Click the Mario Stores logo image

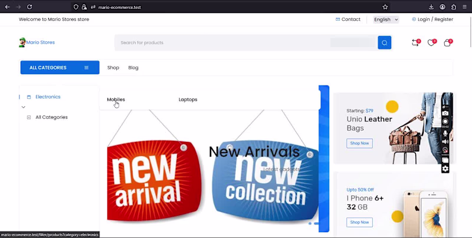(x=22, y=42)
